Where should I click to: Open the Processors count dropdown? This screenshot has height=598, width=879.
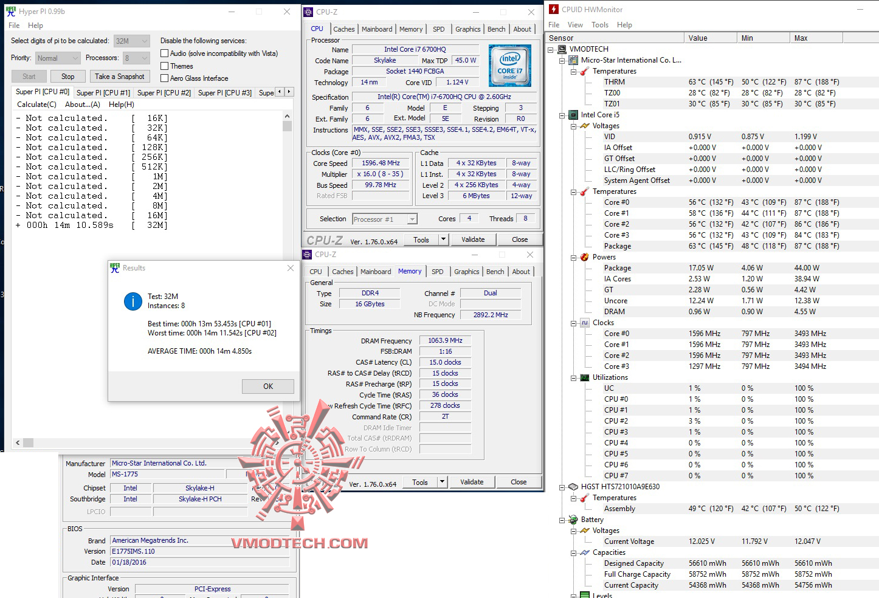coord(136,58)
